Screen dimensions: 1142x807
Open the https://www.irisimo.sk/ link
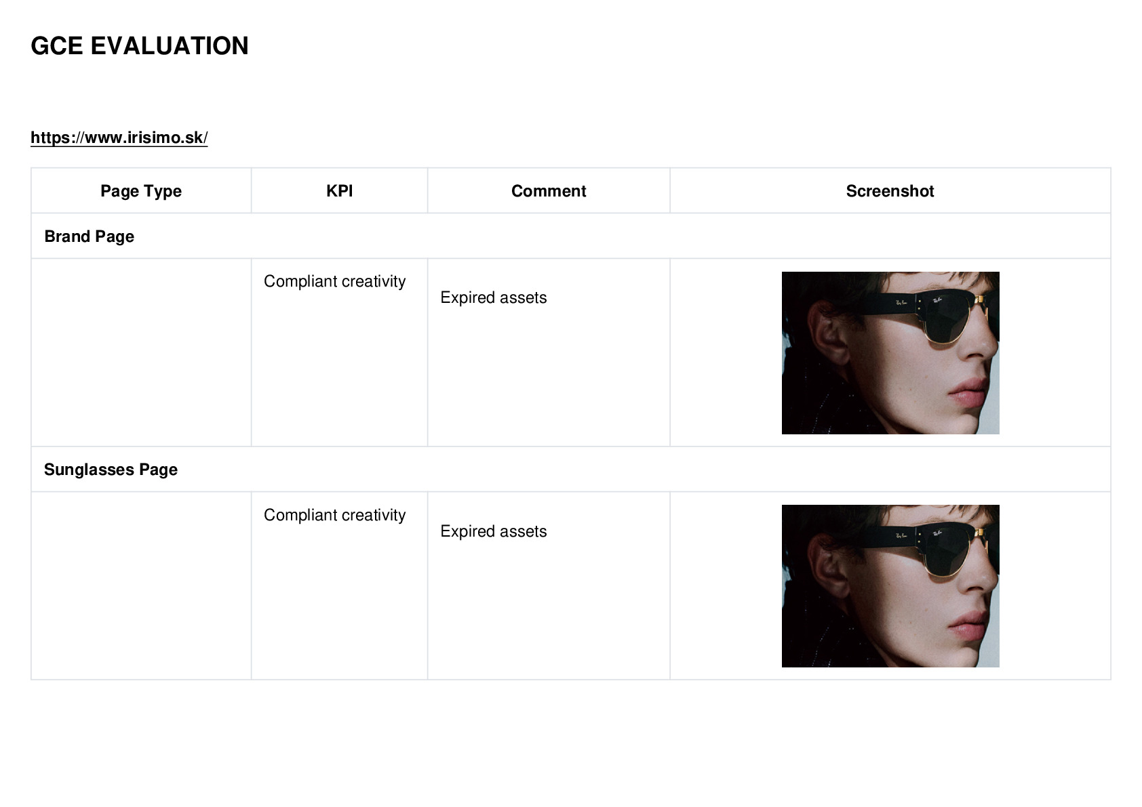point(119,138)
